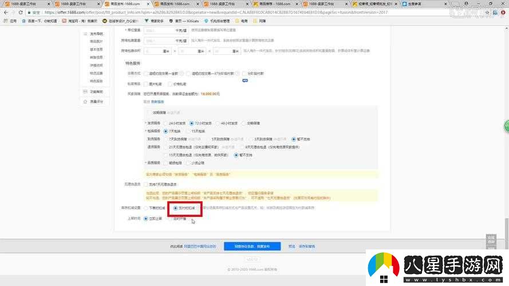Screen dimensions: 509x286
Task: Click blue 同意协议条款，我要发布 publish button
Action: point(251,246)
